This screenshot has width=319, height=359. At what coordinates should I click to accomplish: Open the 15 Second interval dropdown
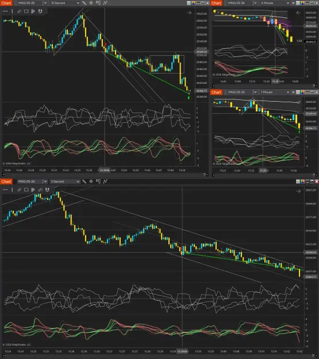pyautogui.click(x=65, y=3)
